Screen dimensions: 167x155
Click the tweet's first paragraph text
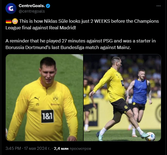(82, 24)
